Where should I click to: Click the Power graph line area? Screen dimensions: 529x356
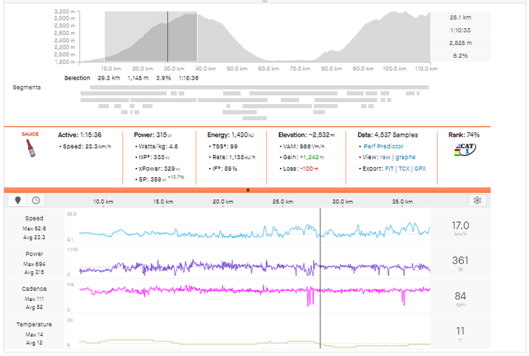pos(254,267)
